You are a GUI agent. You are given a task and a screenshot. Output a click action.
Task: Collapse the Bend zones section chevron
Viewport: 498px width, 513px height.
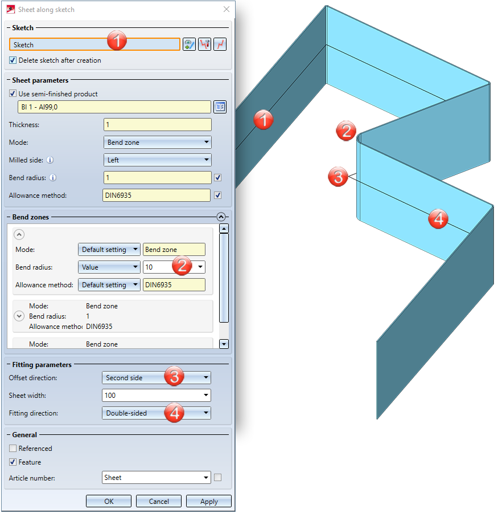(x=221, y=217)
